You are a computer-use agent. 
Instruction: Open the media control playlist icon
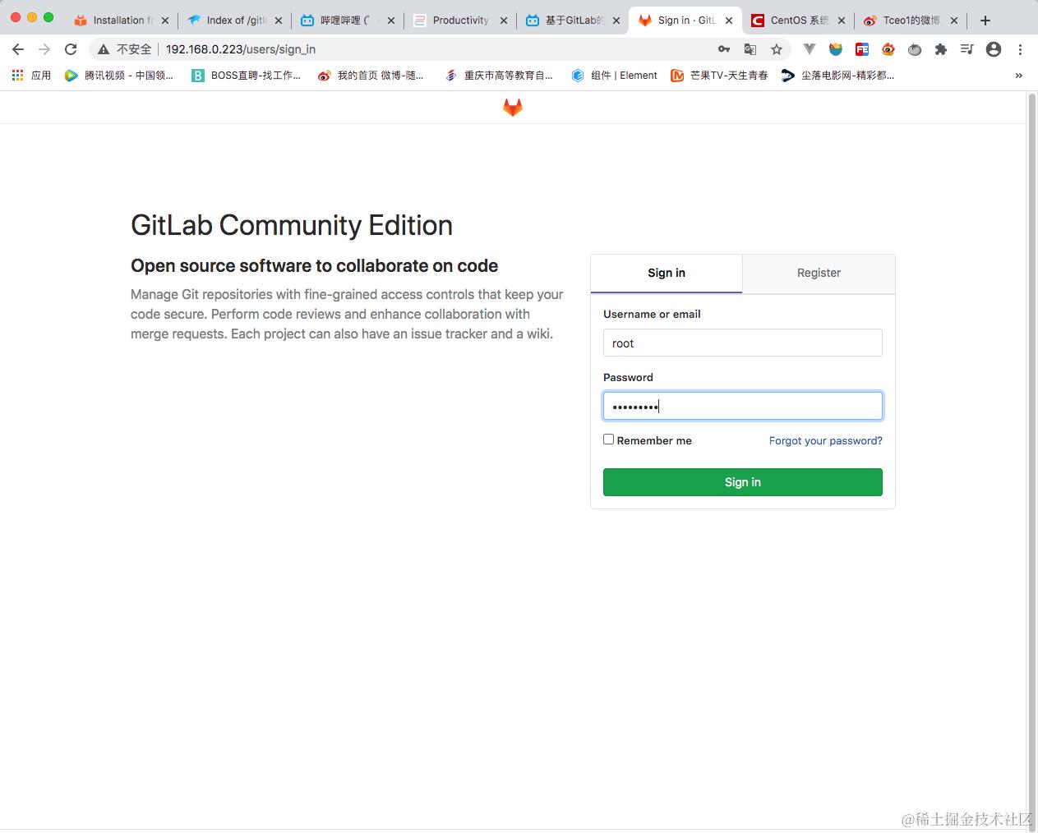(967, 49)
